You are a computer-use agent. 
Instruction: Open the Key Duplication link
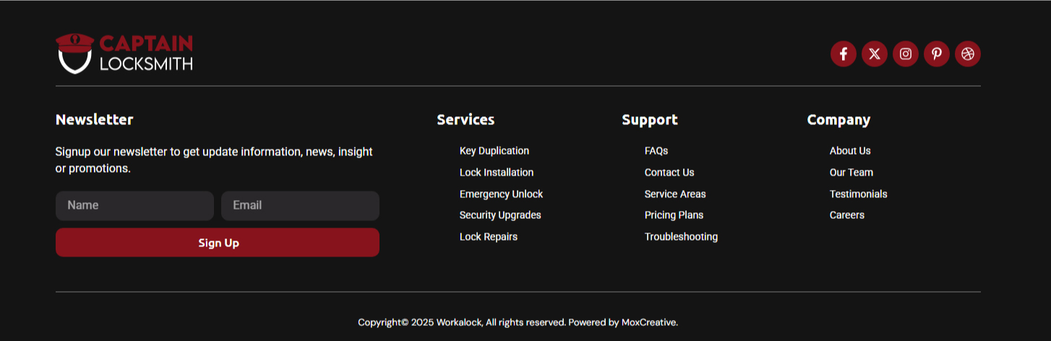click(494, 151)
